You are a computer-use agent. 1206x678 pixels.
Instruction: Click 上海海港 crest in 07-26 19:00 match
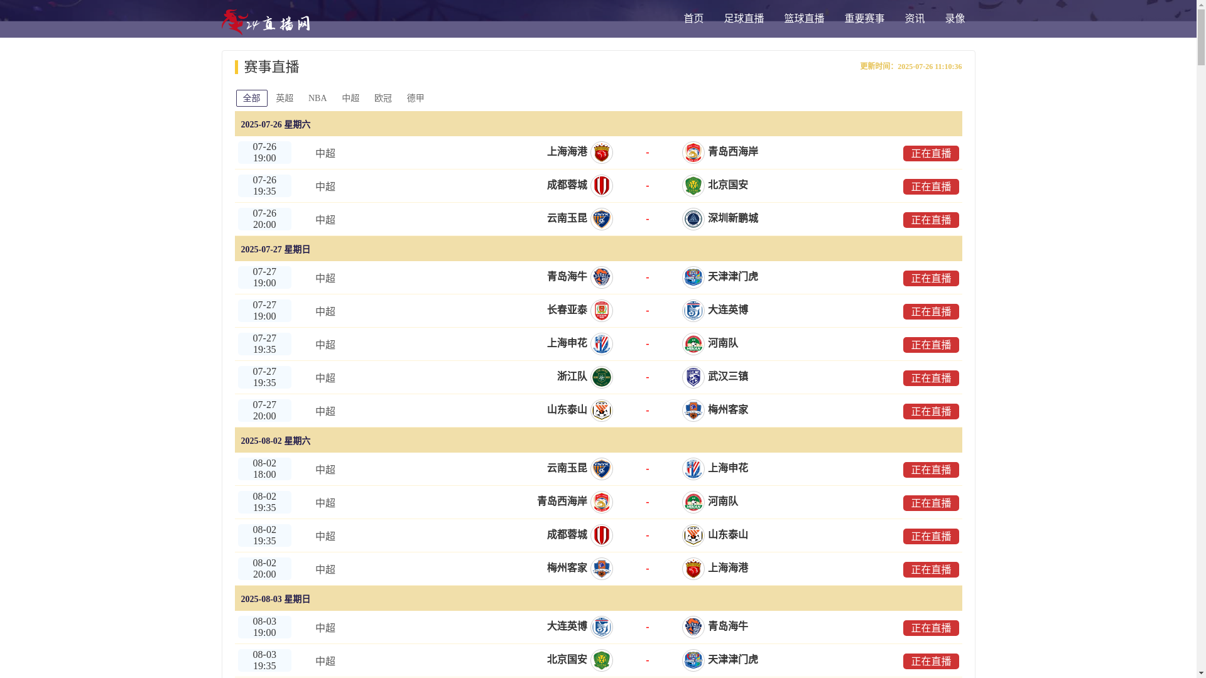602,153
